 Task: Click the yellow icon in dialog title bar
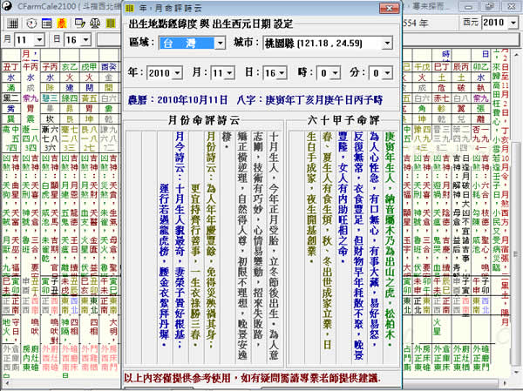129,8
